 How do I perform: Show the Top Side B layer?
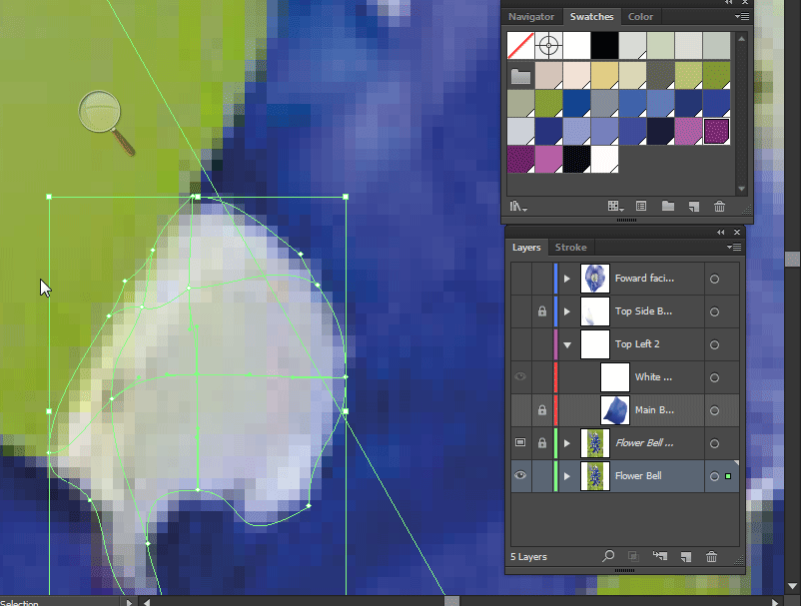click(x=520, y=310)
